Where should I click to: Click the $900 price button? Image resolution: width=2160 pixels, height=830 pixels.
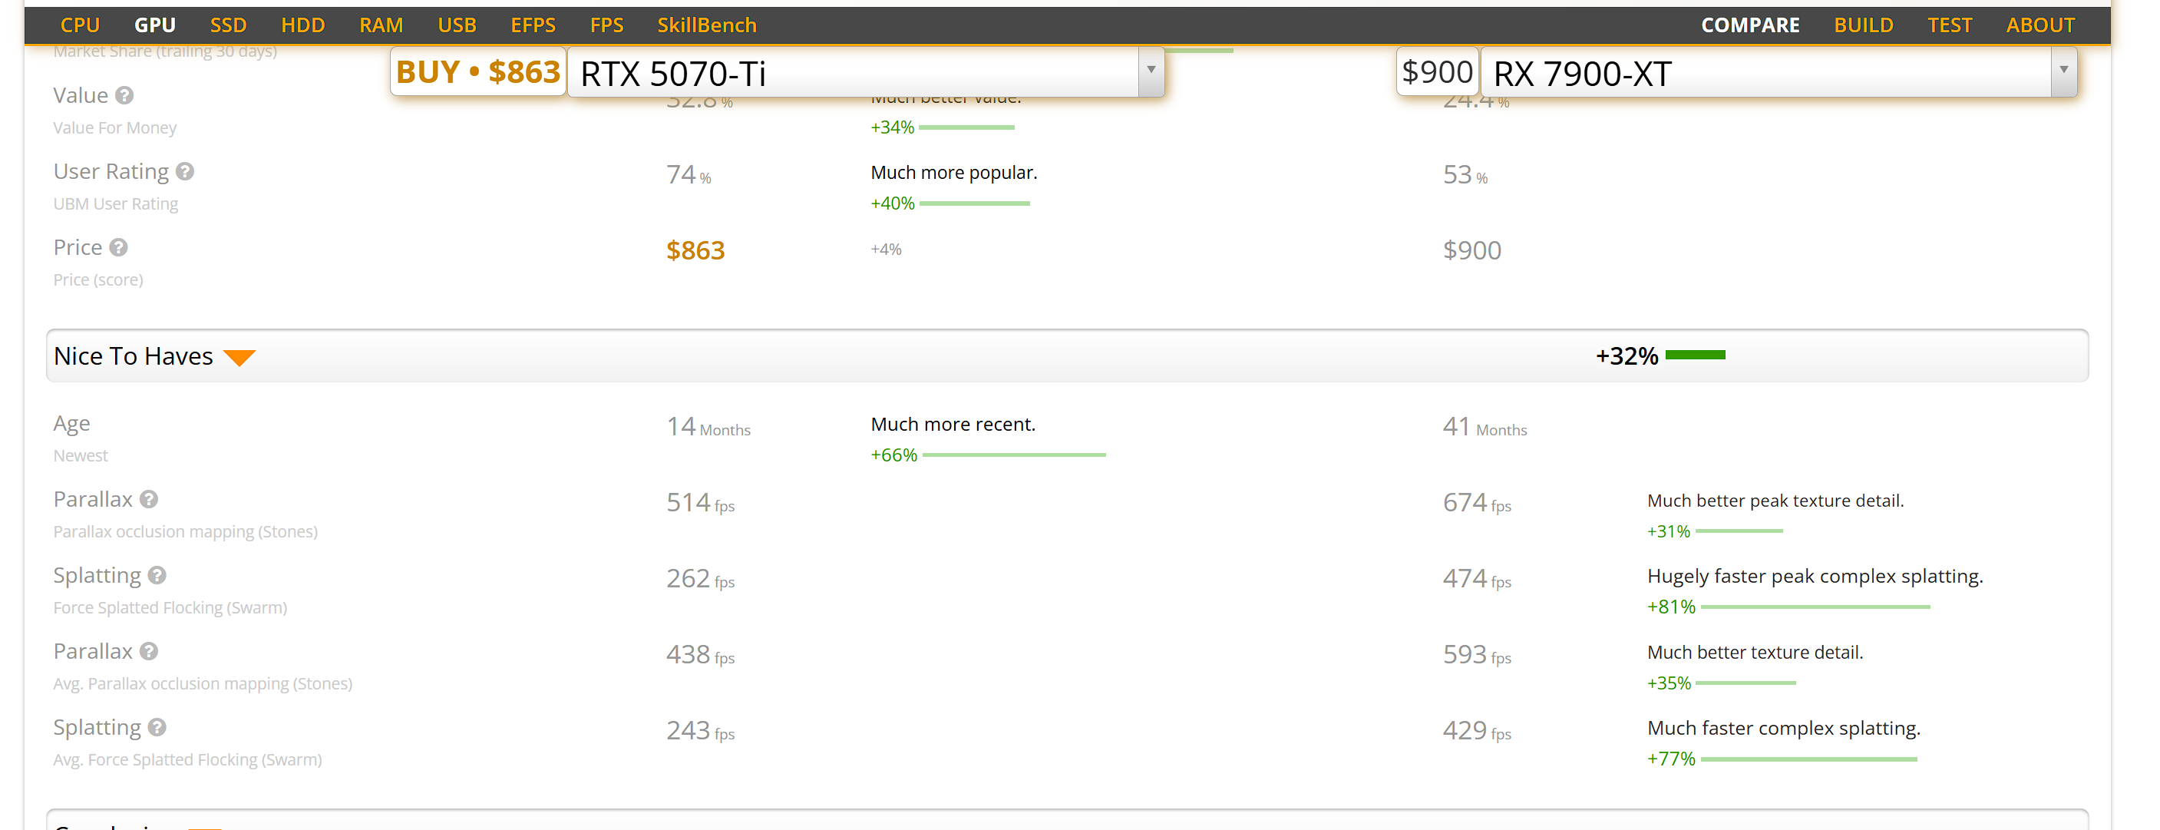click(x=1437, y=71)
